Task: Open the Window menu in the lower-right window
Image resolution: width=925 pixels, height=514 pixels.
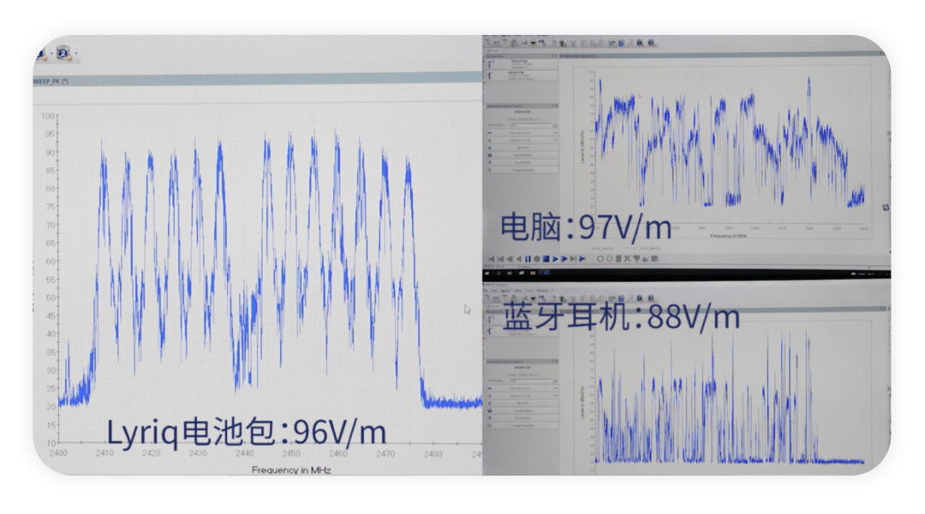Action: point(542,290)
